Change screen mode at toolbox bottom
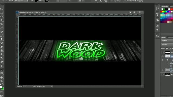Image resolution: width=173 pixels, height=97 pixels. click(2, 96)
